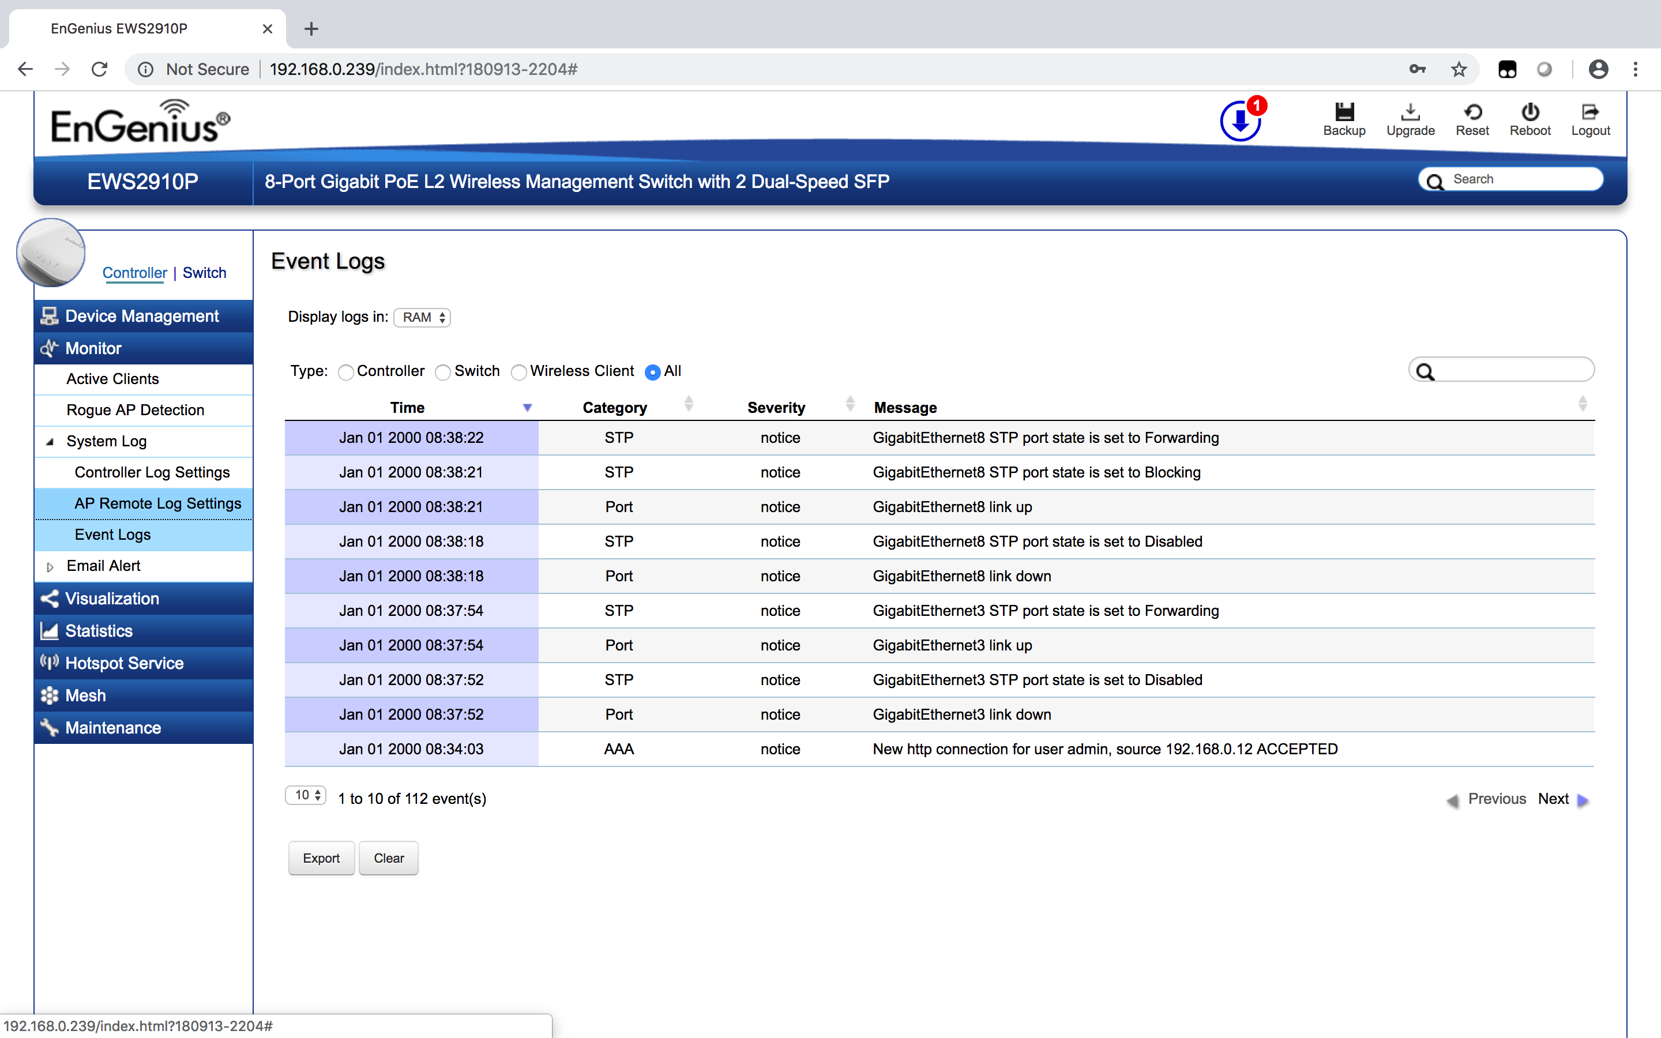Select the Switch type radio button
The width and height of the screenshot is (1661, 1038).
(x=444, y=372)
